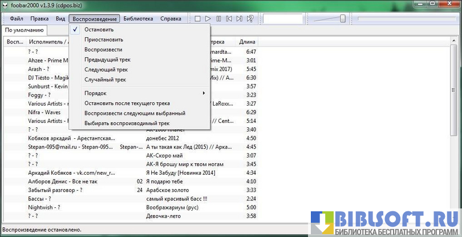The height and width of the screenshot is (237, 462).
Task: Click the Stop playback toolbar icon
Action: (197, 19)
